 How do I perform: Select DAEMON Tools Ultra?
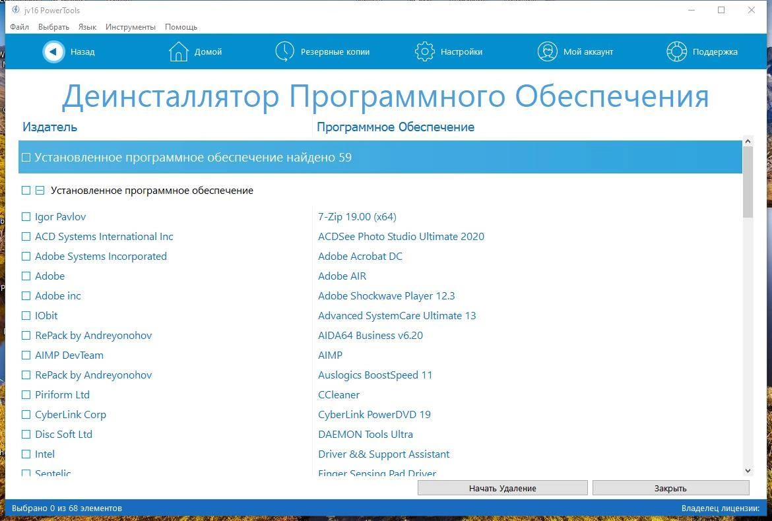click(366, 435)
